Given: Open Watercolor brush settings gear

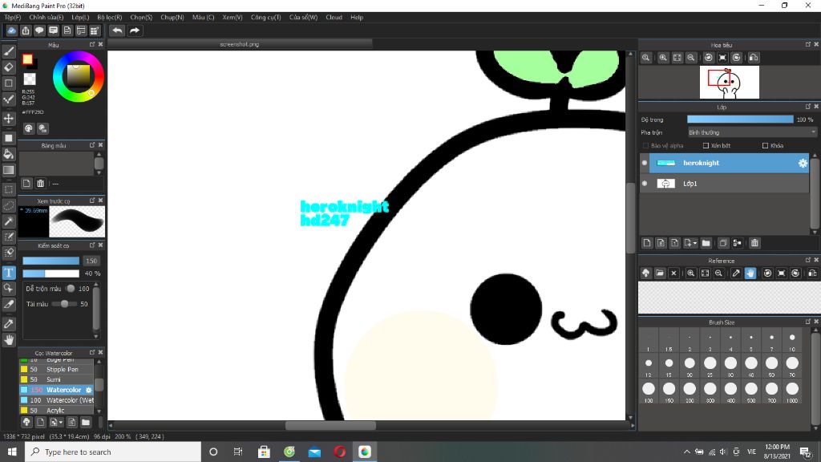Looking at the screenshot, I should (x=88, y=390).
